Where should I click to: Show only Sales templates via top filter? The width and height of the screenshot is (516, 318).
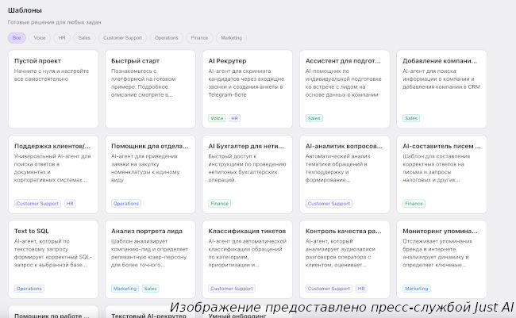84,37
